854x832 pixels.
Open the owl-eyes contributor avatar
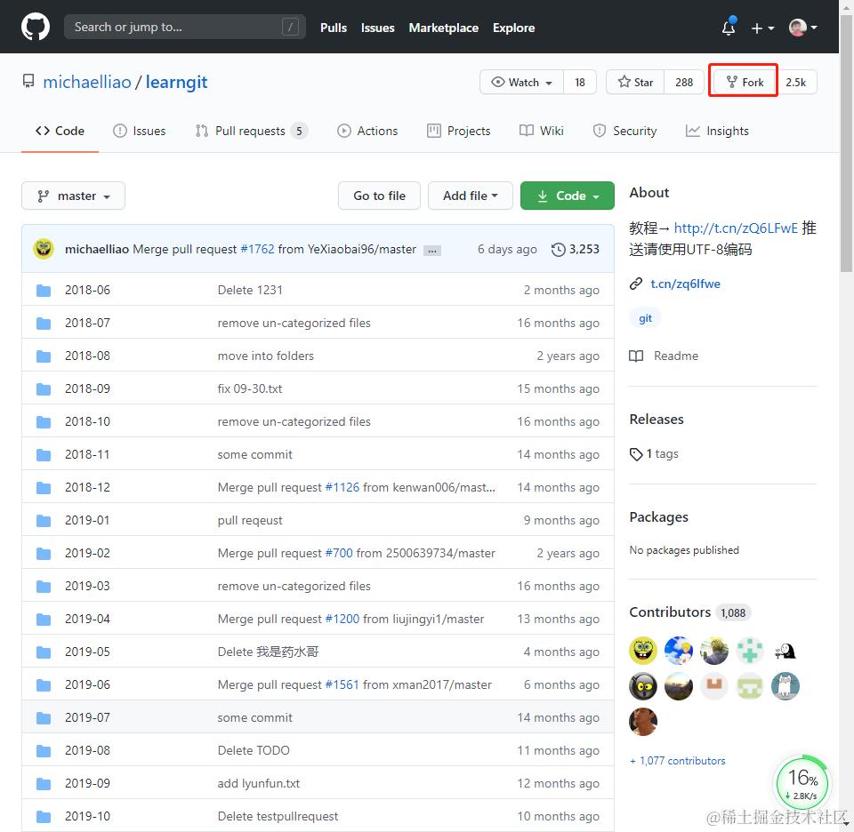click(x=643, y=687)
